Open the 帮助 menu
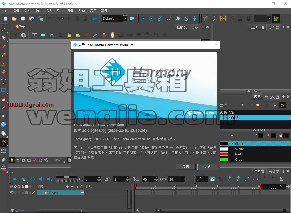 point(104,11)
